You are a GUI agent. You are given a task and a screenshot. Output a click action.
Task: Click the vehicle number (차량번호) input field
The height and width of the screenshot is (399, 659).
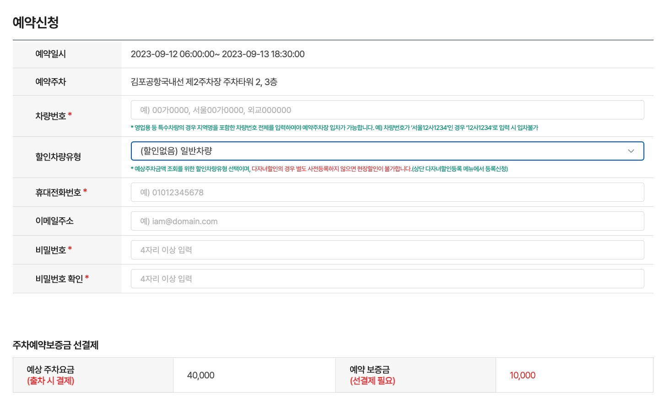click(387, 110)
